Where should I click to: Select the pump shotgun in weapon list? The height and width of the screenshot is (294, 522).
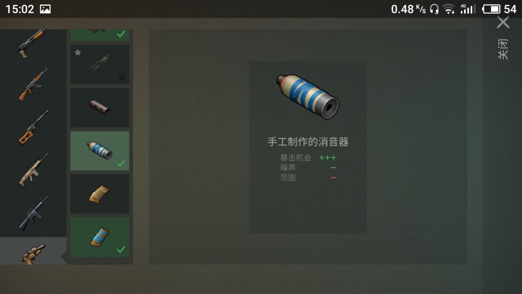[x=32, y=44]
